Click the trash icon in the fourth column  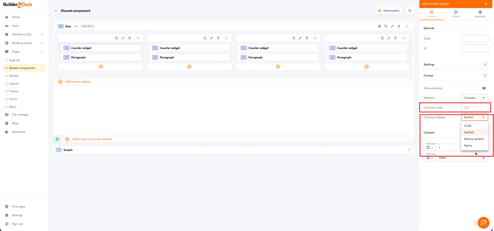(395, 38)
